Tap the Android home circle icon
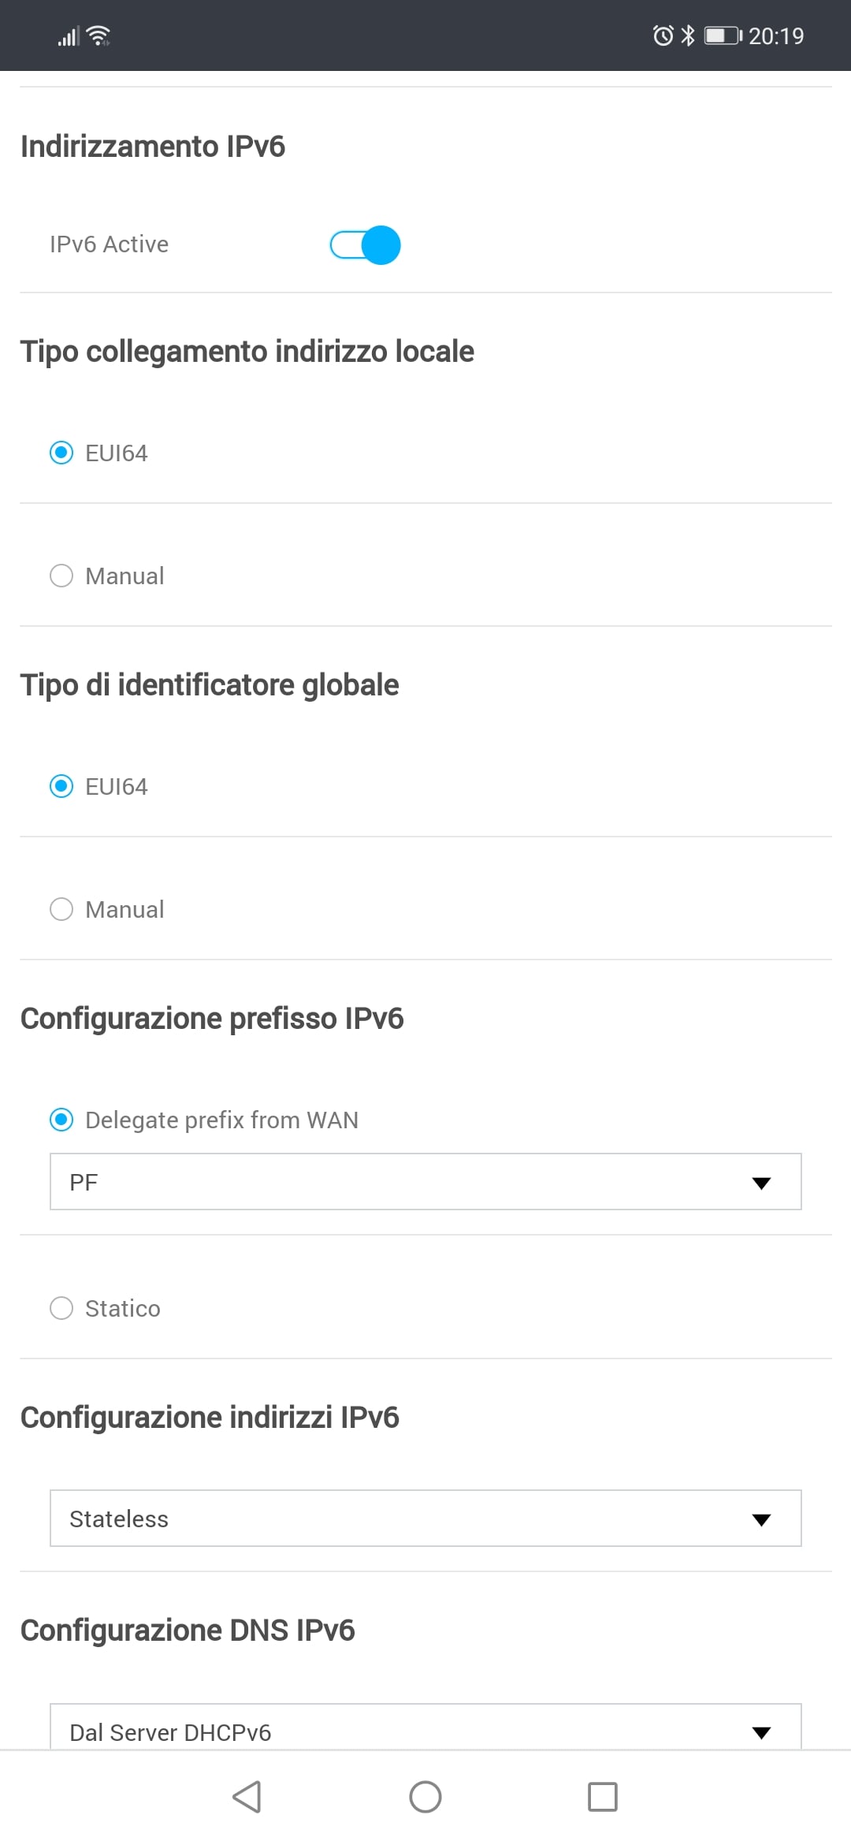Image resolution: width=851 pixels, height=1845 pixels. (425, 1797)
